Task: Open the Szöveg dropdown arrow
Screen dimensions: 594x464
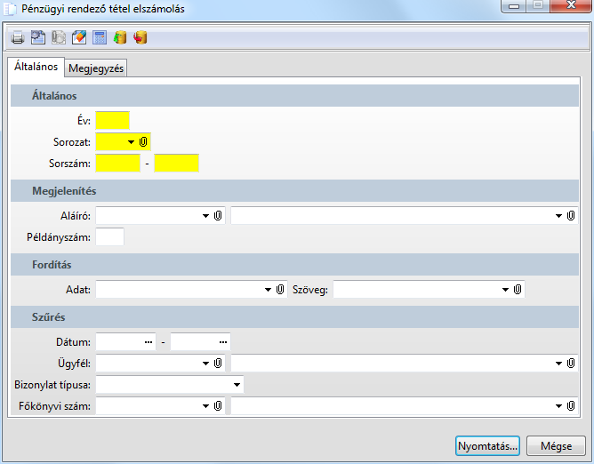Action: click(x=505, y=290)
